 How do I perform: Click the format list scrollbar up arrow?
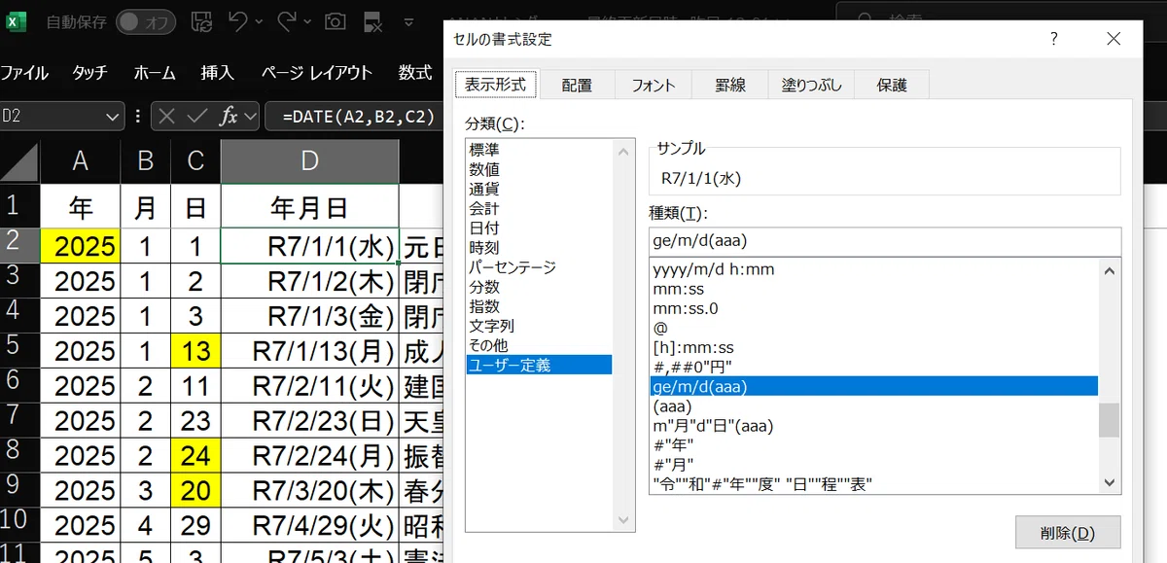[1109, 270]
